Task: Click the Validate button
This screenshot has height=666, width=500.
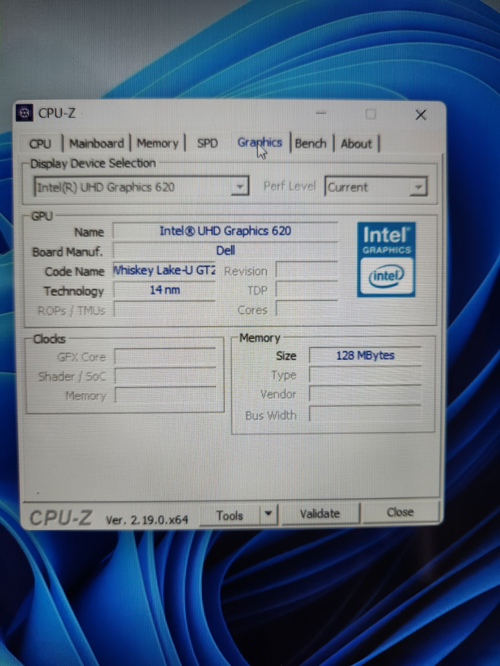Action: (320, 514)
